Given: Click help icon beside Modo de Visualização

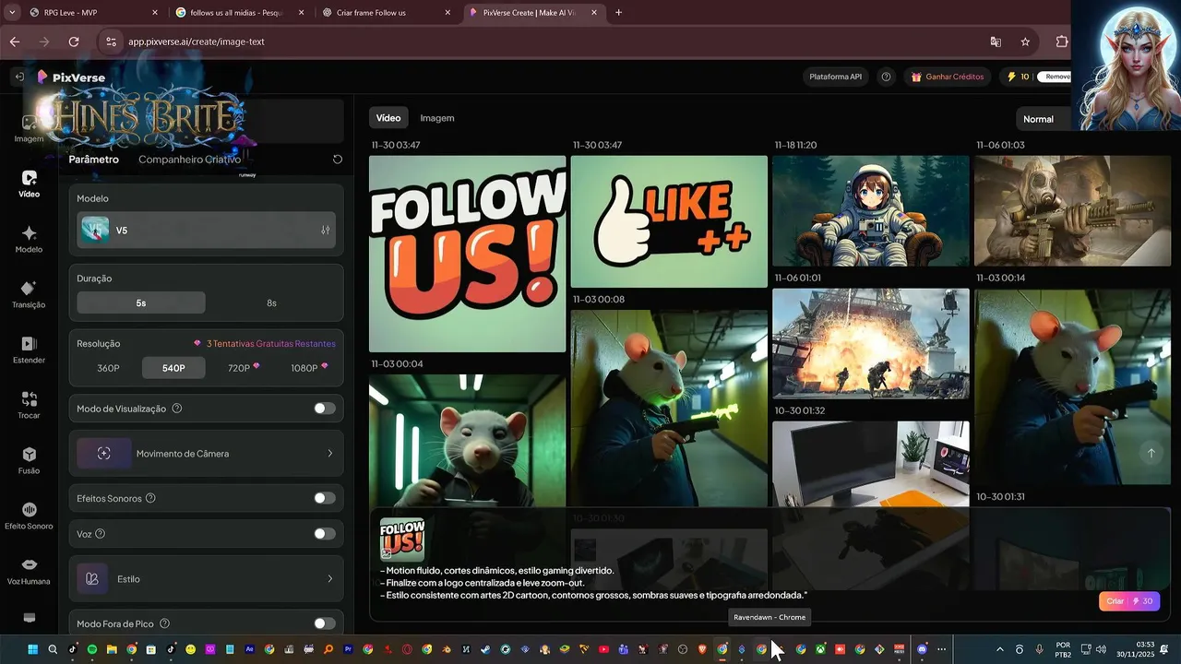Looking at the screenshot, I should 177,409.
